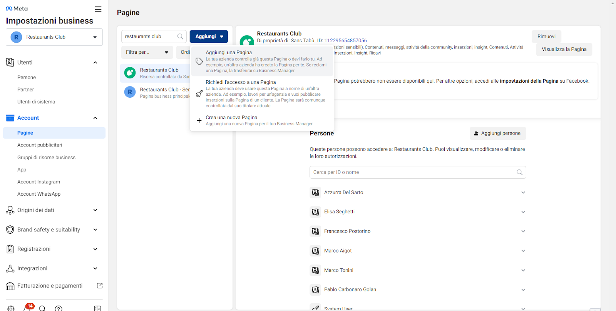Open App in sidebar
The width and height of the screenshot is (616, 311).
click(22, 170)
